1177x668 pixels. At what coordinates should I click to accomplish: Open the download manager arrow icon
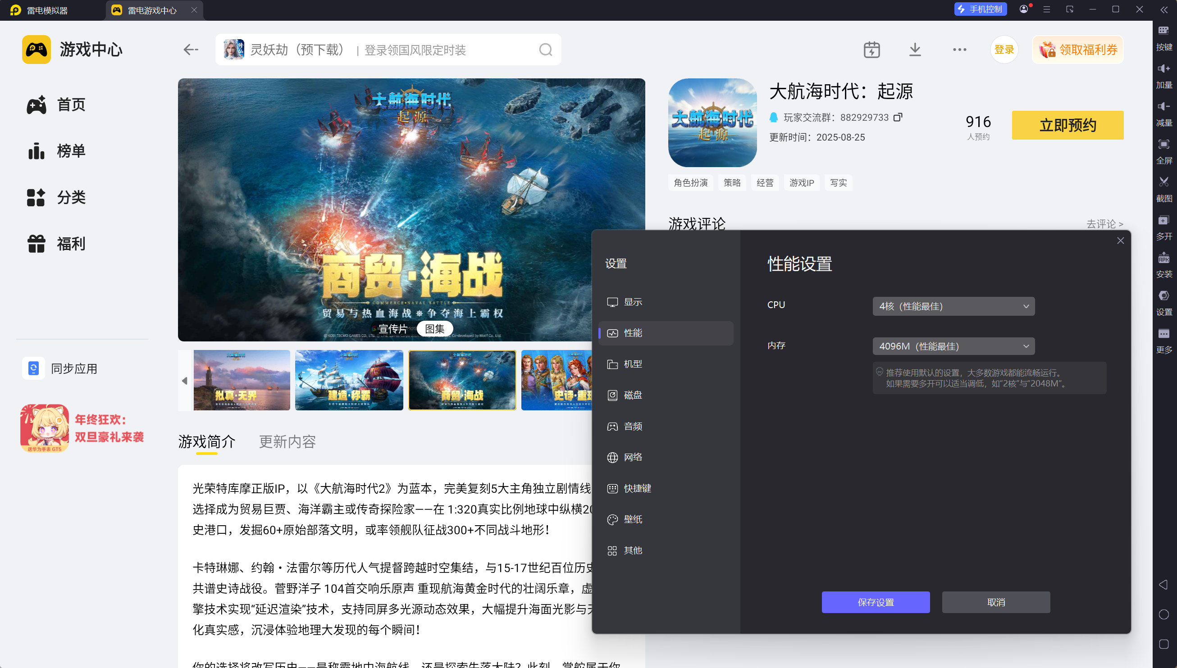[915, 50]
